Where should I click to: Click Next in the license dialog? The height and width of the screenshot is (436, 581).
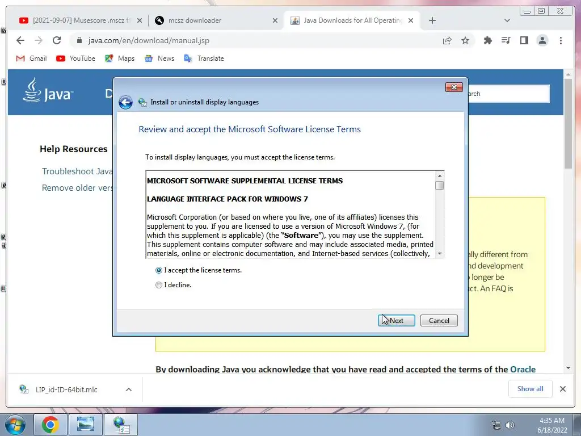(396, 320)
